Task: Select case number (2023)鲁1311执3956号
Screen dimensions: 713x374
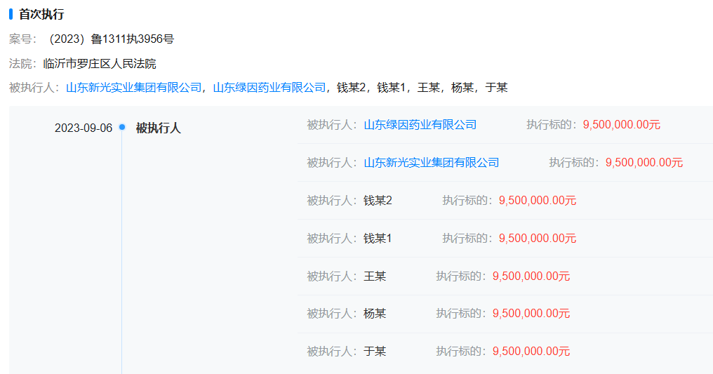Action: point(109,39)
